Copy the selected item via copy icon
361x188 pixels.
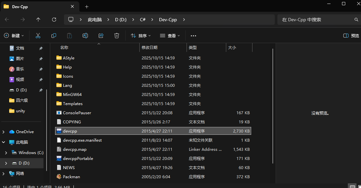pos(53,36)
